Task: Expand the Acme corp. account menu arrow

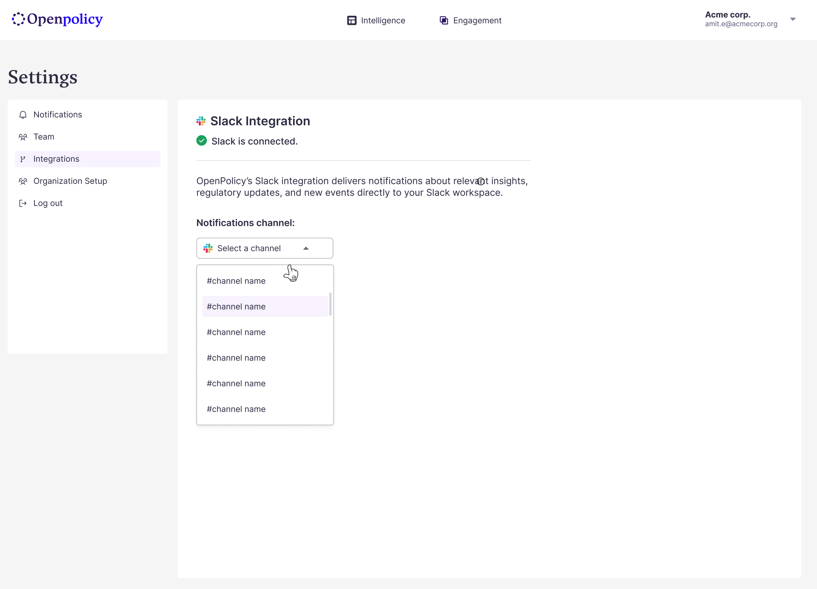Action: click(792, 19)
